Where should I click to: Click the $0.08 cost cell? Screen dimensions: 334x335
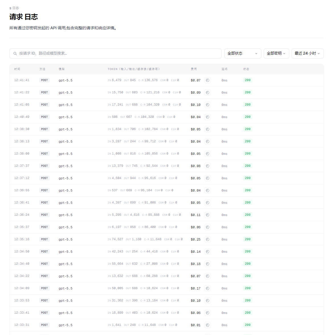click(196, 166)
